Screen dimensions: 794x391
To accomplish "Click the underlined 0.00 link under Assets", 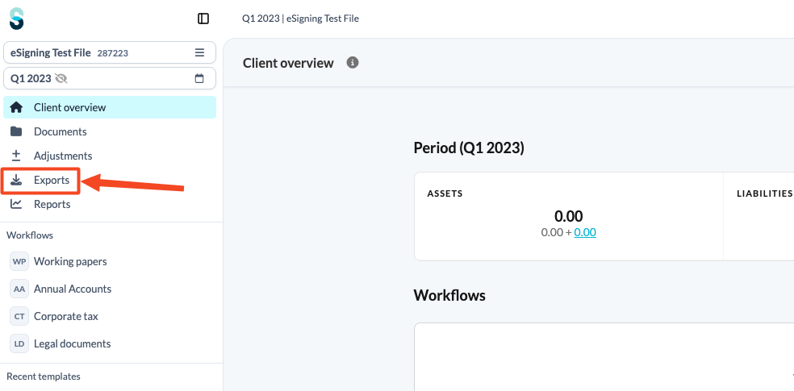I will [x=585, y=232].
